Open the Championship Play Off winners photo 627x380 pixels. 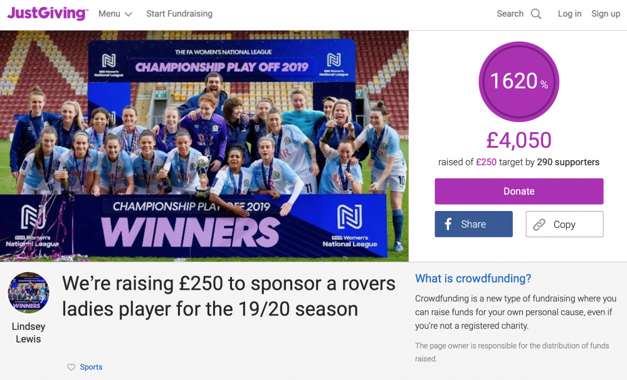pos(204,146)
